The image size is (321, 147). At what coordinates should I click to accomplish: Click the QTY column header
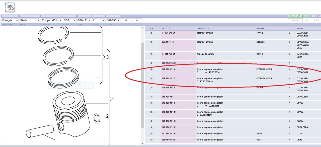coord(290,29)
